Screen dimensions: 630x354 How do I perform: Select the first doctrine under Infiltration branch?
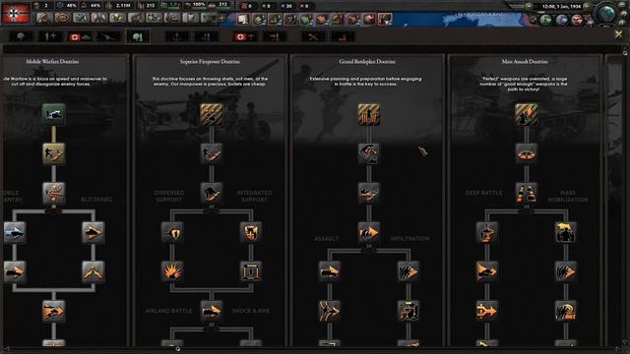(409, 271)
